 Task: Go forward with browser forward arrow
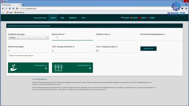click(x=6, y=9)
